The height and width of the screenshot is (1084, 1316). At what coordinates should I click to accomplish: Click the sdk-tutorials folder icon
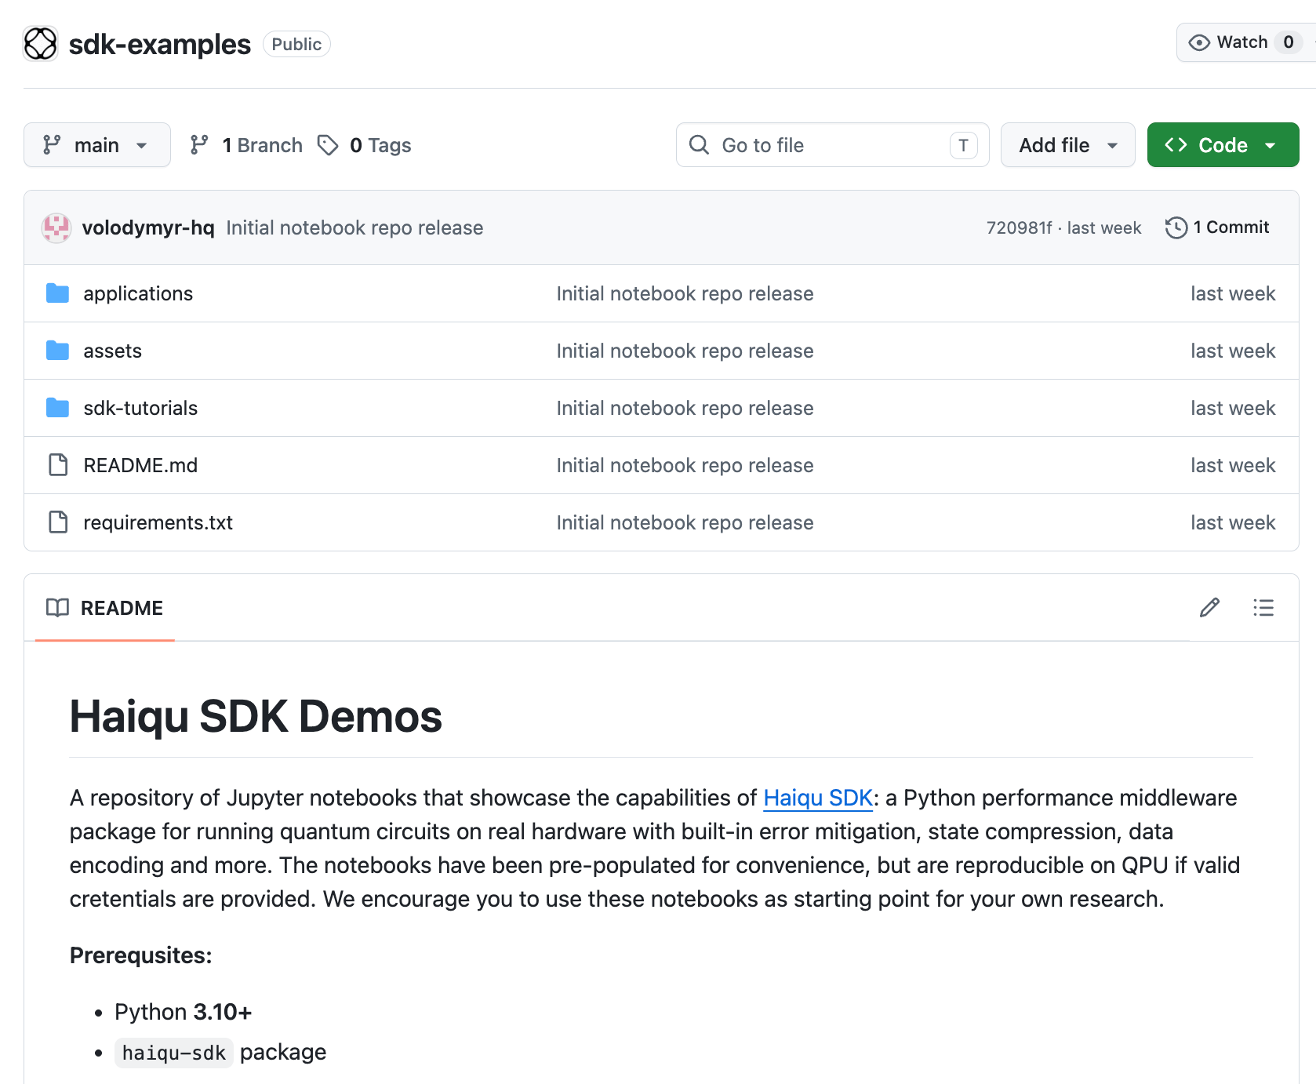point(57,408)
